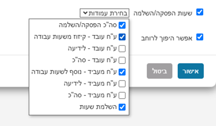This screenshot has height=126, width=216.
Task: Disable the אפשר היפוך לרוחב checkbox
Action: coord(200,37)
